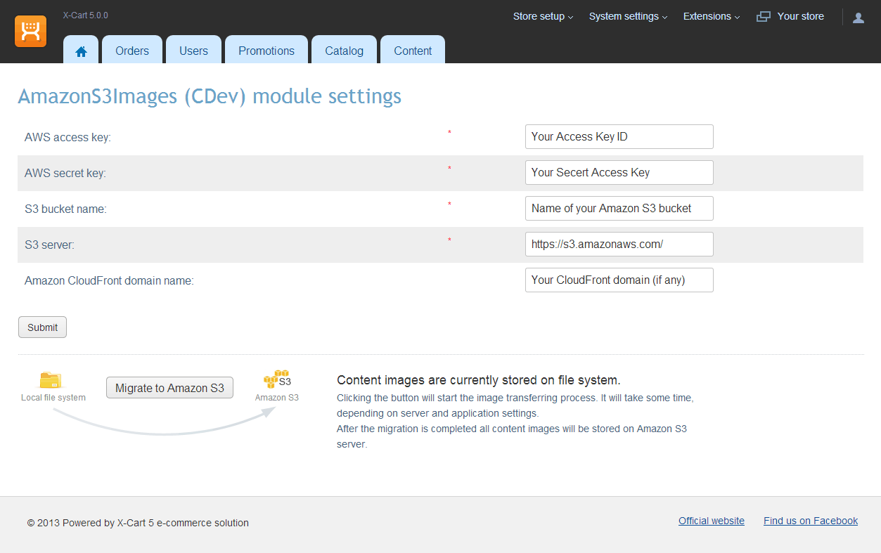The height and width of the screenshot is (553, 881).
Task: Click the 'AWS secret key:' label
Action: 65,174
